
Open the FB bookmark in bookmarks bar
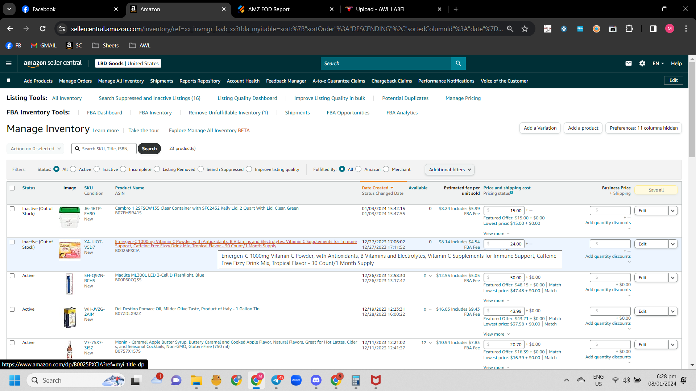(x=13, y=45)
